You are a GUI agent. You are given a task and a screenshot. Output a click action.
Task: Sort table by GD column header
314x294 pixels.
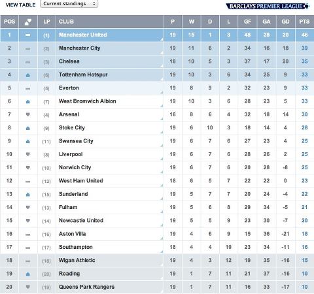click(285, 22)
